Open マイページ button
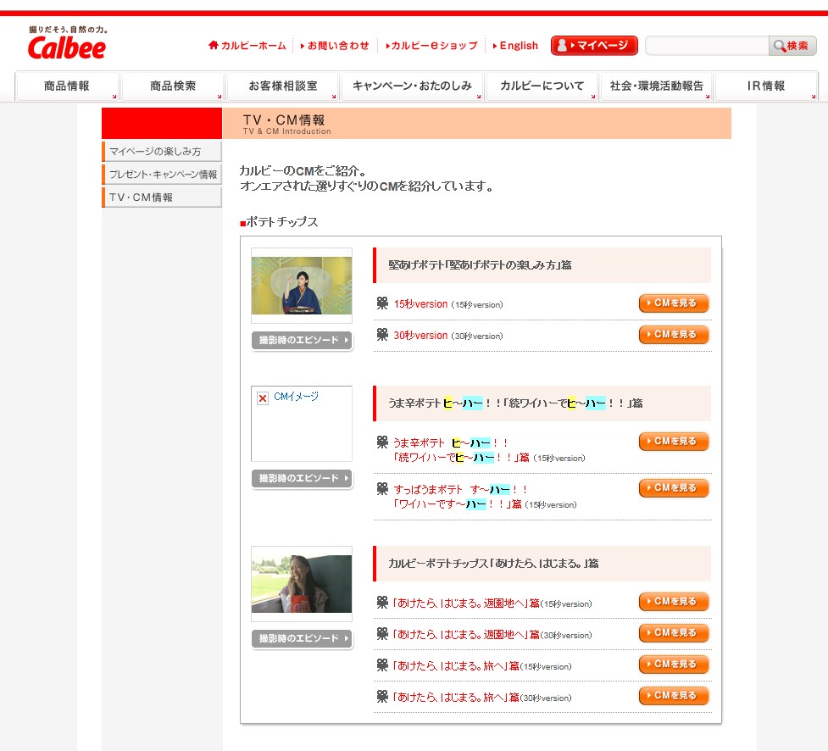Image resolution: width=828 pixels, height=751 pixels. click(594, 46)
